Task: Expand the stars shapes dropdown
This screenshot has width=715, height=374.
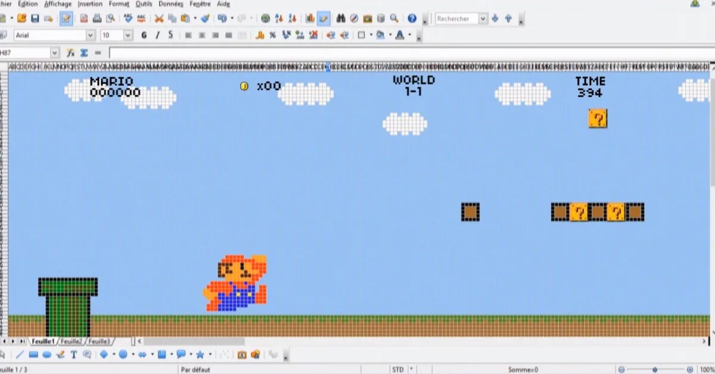Action: [x=210, y=354]
